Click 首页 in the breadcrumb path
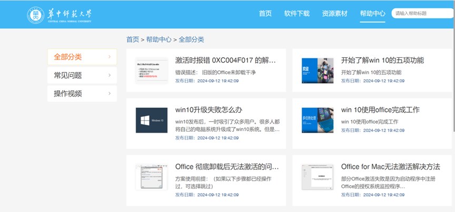Image resolution: width=455 pixels, height=212 pixels. pos(133,39)
